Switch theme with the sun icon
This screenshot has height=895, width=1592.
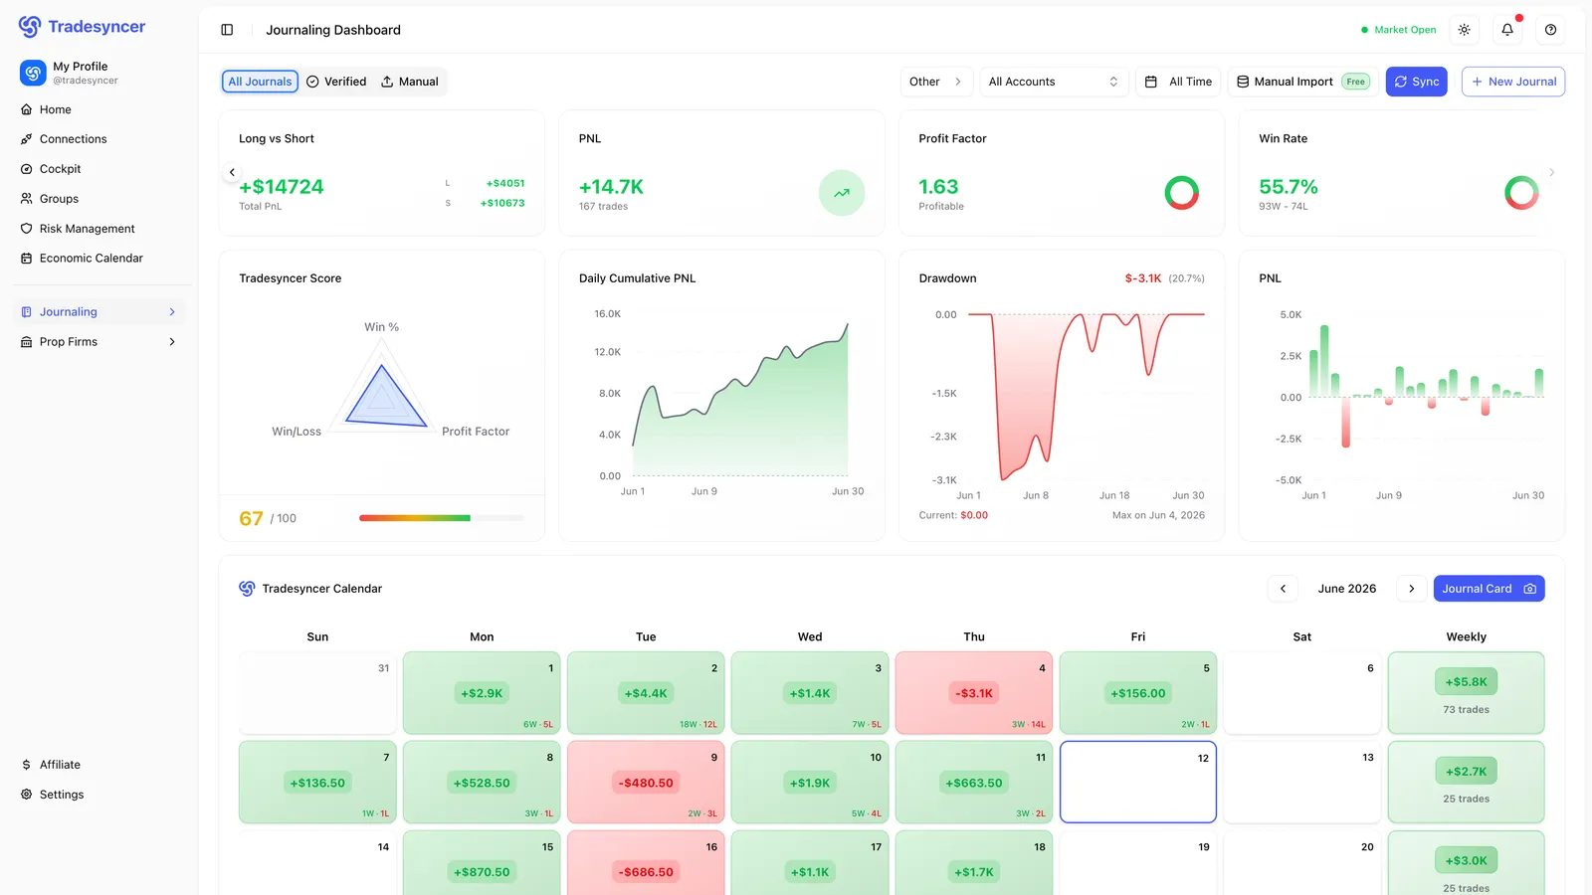pyautogui.click(x=1465, y=30)
